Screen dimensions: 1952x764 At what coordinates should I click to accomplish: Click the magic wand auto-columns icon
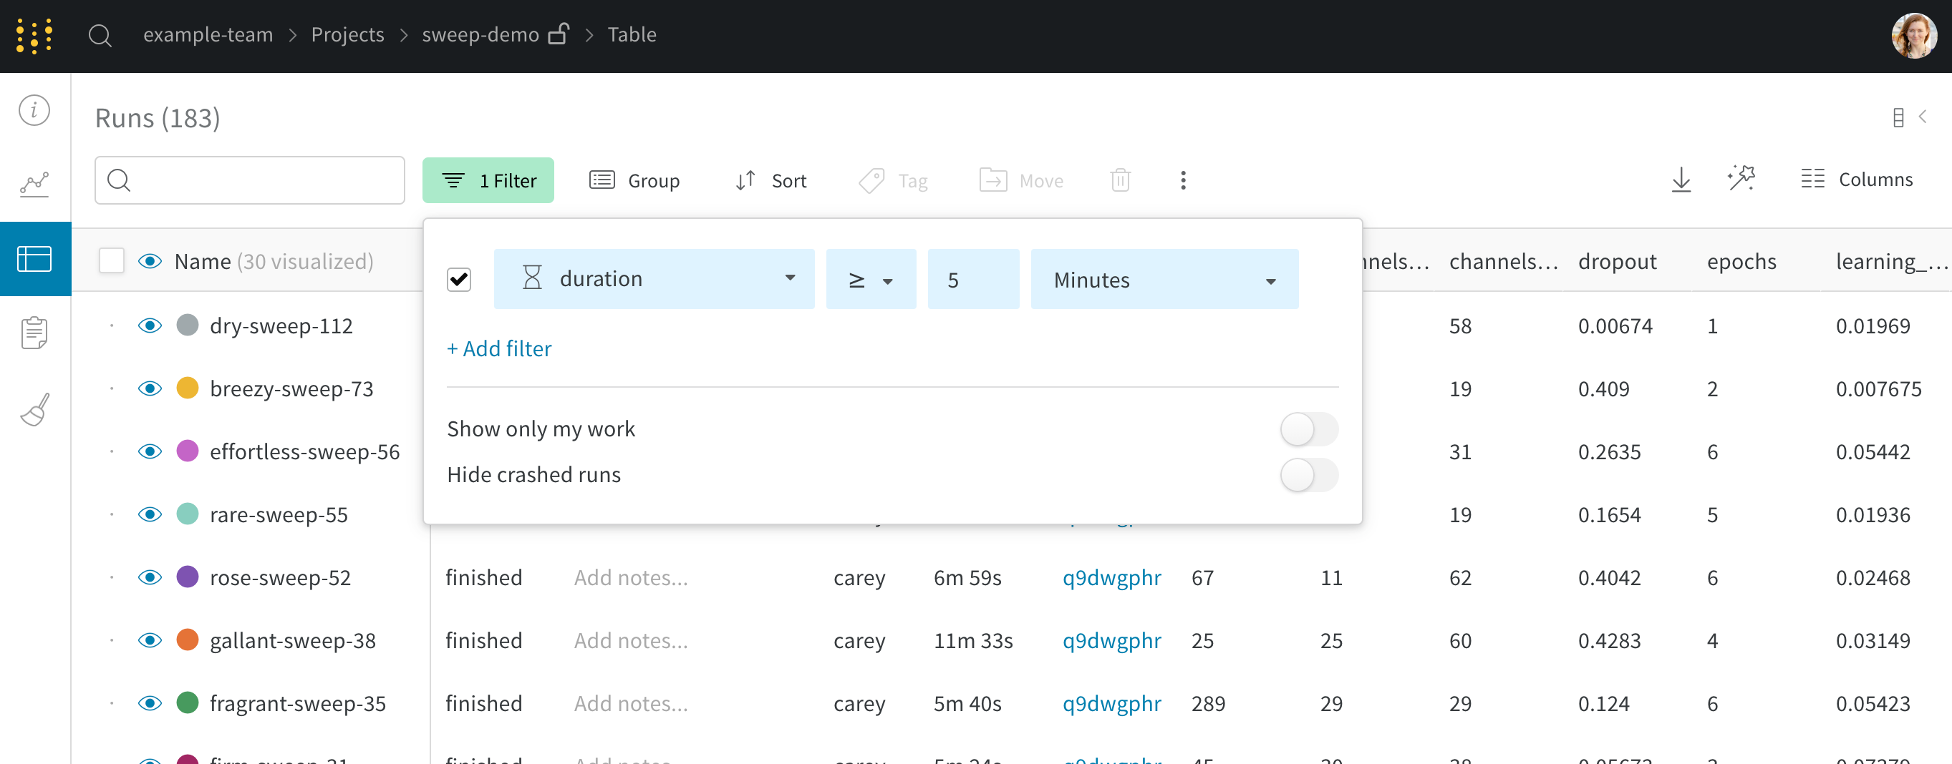coord(1741,179)
